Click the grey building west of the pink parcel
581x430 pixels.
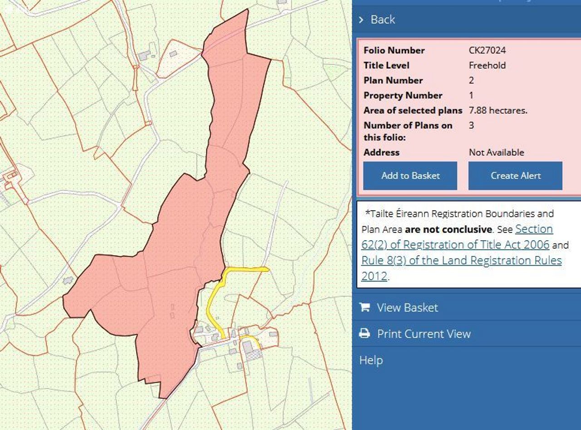coord(68,280)
